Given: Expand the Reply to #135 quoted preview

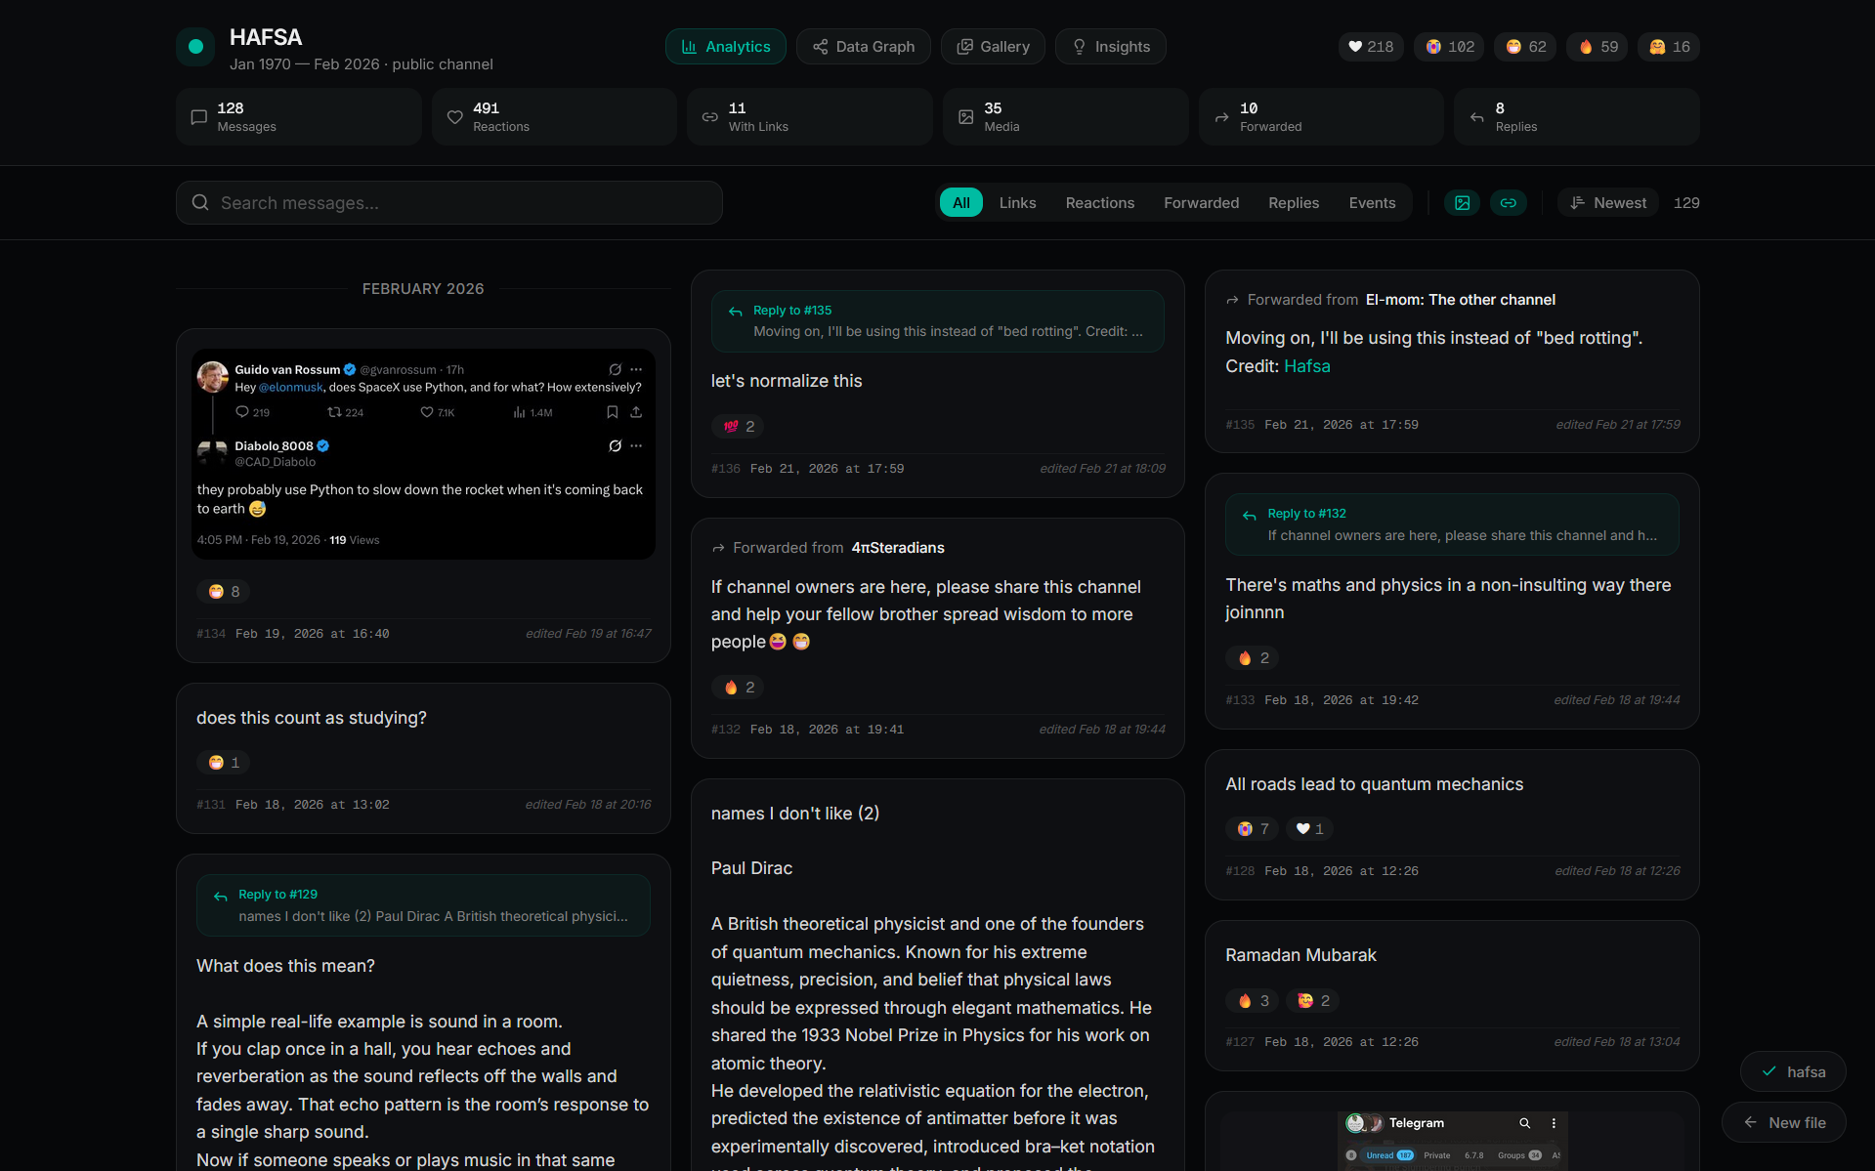Looking at the screenshot, I should 937,321.
